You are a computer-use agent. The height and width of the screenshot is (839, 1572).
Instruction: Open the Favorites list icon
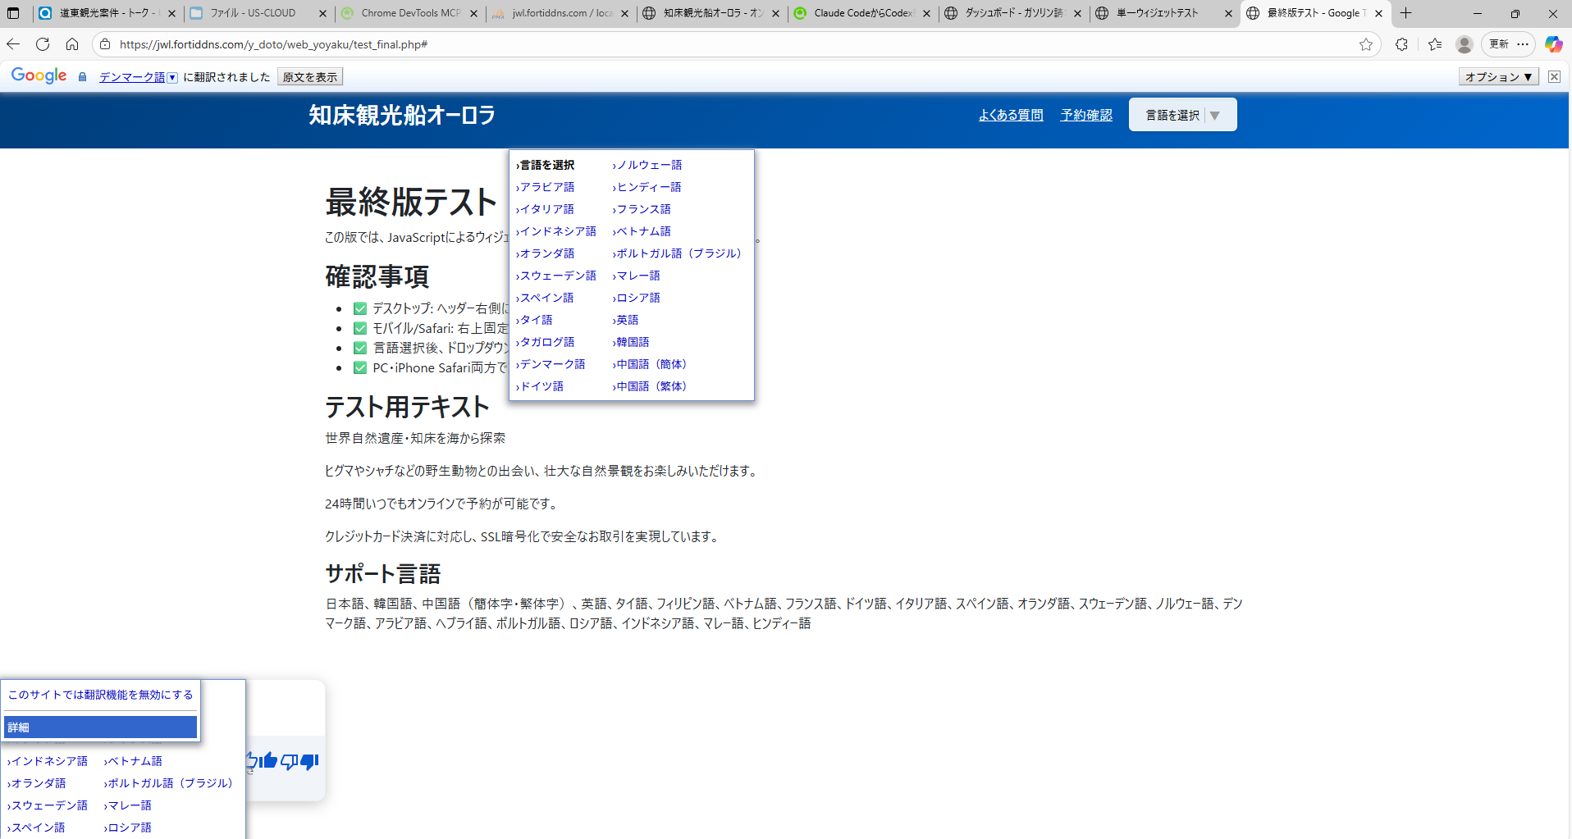tap(1434, 44)
